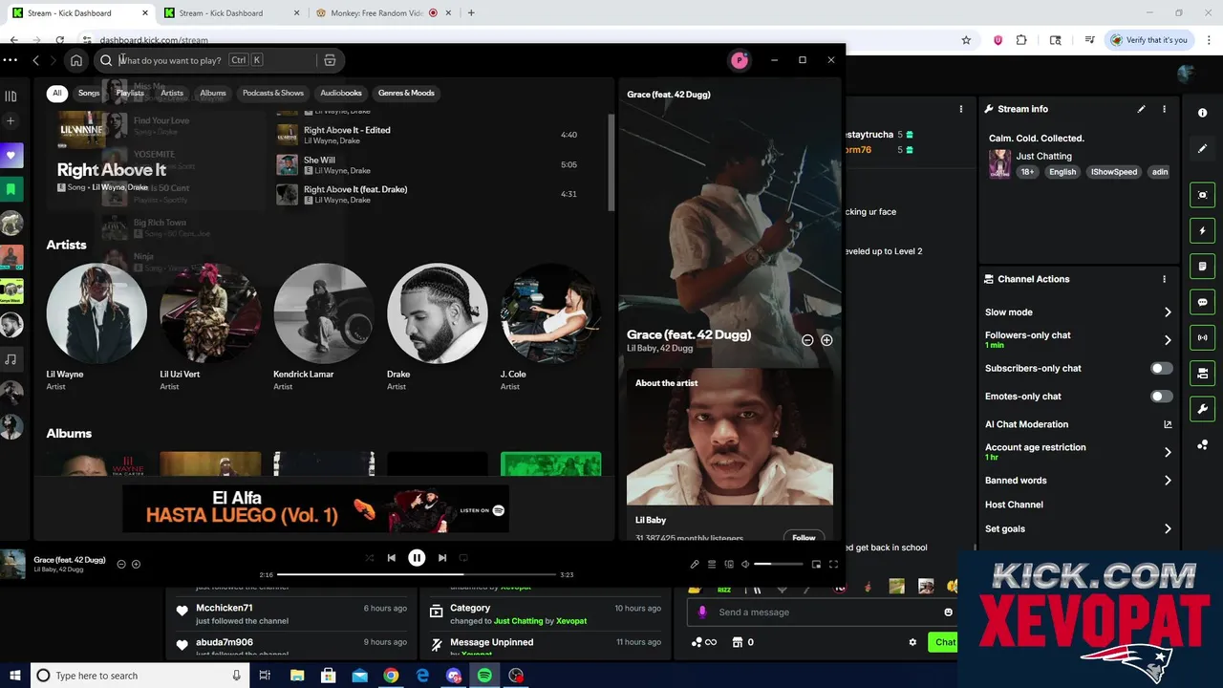Go to Spotify Home icon

[x=76, y=60]
